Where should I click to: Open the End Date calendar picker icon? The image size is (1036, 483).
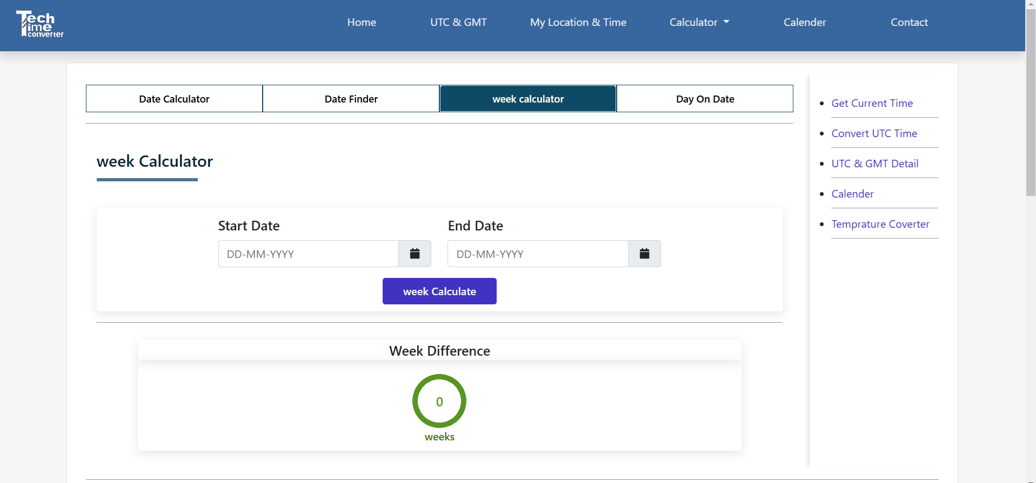[644, 254]
